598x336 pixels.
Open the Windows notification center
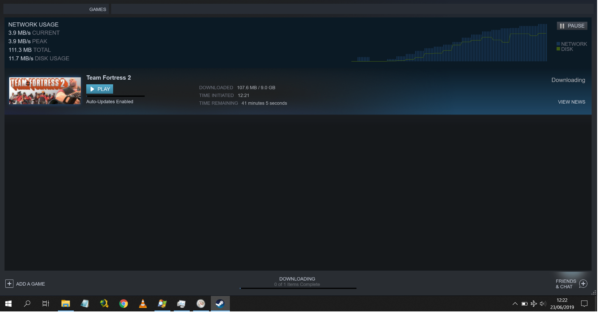click(x=584, y=304)
